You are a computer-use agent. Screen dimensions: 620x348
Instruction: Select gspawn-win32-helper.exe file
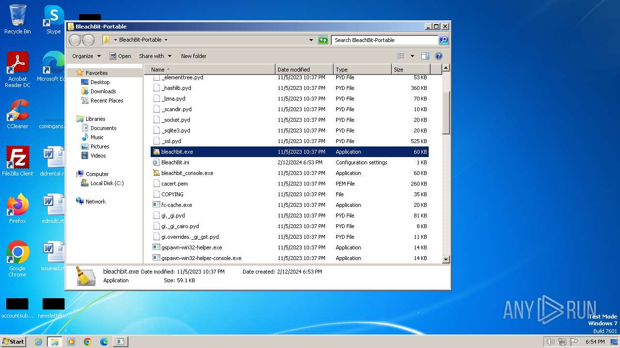191,247
